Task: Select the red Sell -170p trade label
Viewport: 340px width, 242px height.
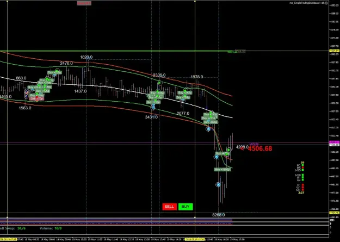Action: 36,98
